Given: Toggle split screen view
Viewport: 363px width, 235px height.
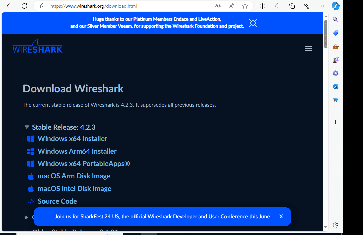Looking at the screenshot, I should pyautogui.click(x=262, y=6).
